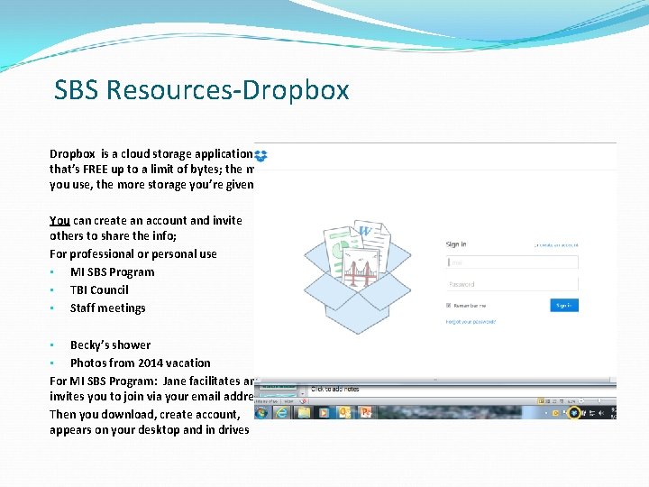Click the blue Sign in button
The image size is (649, 487).
[x=564, y=305]
